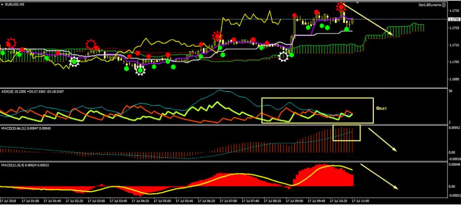Click the leftmost red sun signal marker

[10, 43]
